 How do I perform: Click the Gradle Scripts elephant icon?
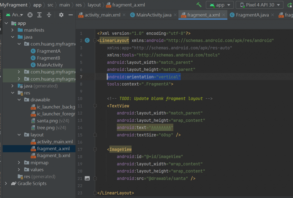click(14, 183)
